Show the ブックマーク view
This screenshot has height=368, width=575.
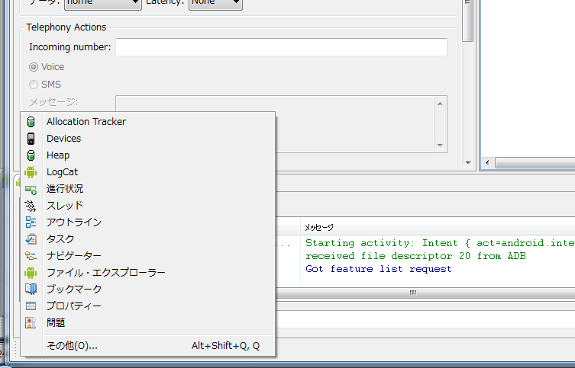(x=148, y=289)
